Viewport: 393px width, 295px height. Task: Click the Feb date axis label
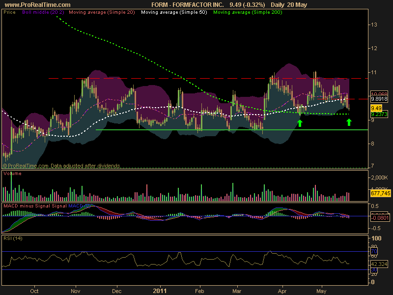coord(199,291)
